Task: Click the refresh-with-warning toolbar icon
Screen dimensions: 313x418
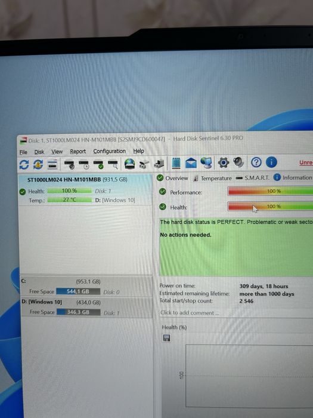Action: click(38, 164)
